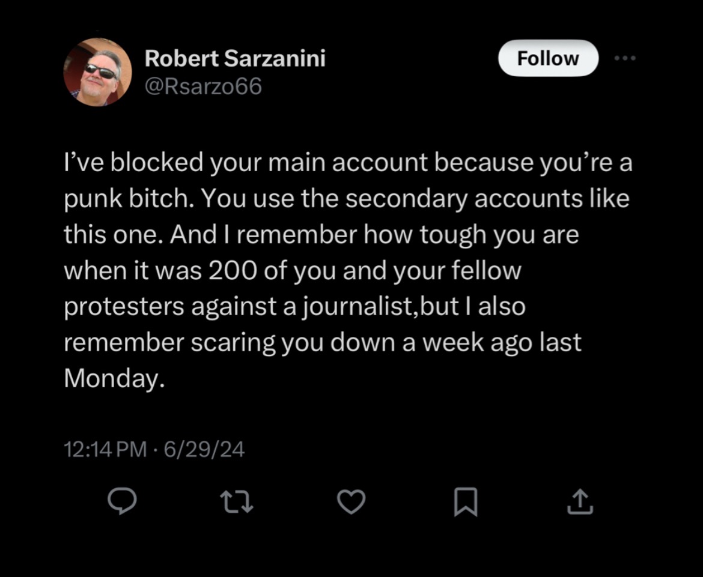Click the word "Monday." ending the tweet
Image resolution: width=703 pixels, height=577 pixels.
click(114, 379)
